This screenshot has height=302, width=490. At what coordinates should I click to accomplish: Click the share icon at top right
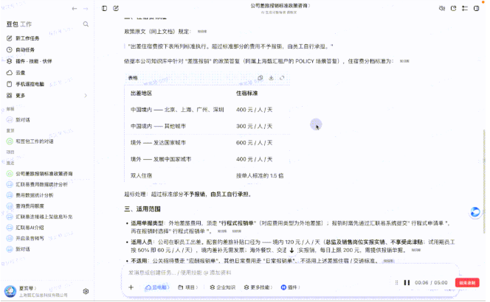pyautogui.click(x=453, y=8)
